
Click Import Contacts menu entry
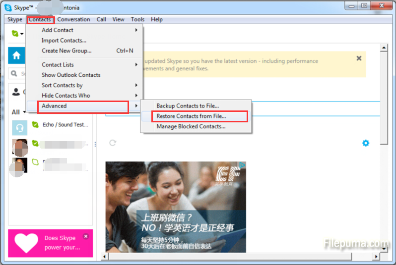tap(64, 41)
